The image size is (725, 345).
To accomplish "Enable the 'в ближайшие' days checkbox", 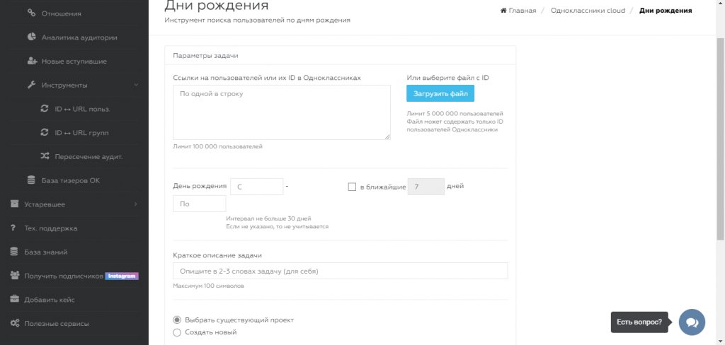I will coord(352,187).
